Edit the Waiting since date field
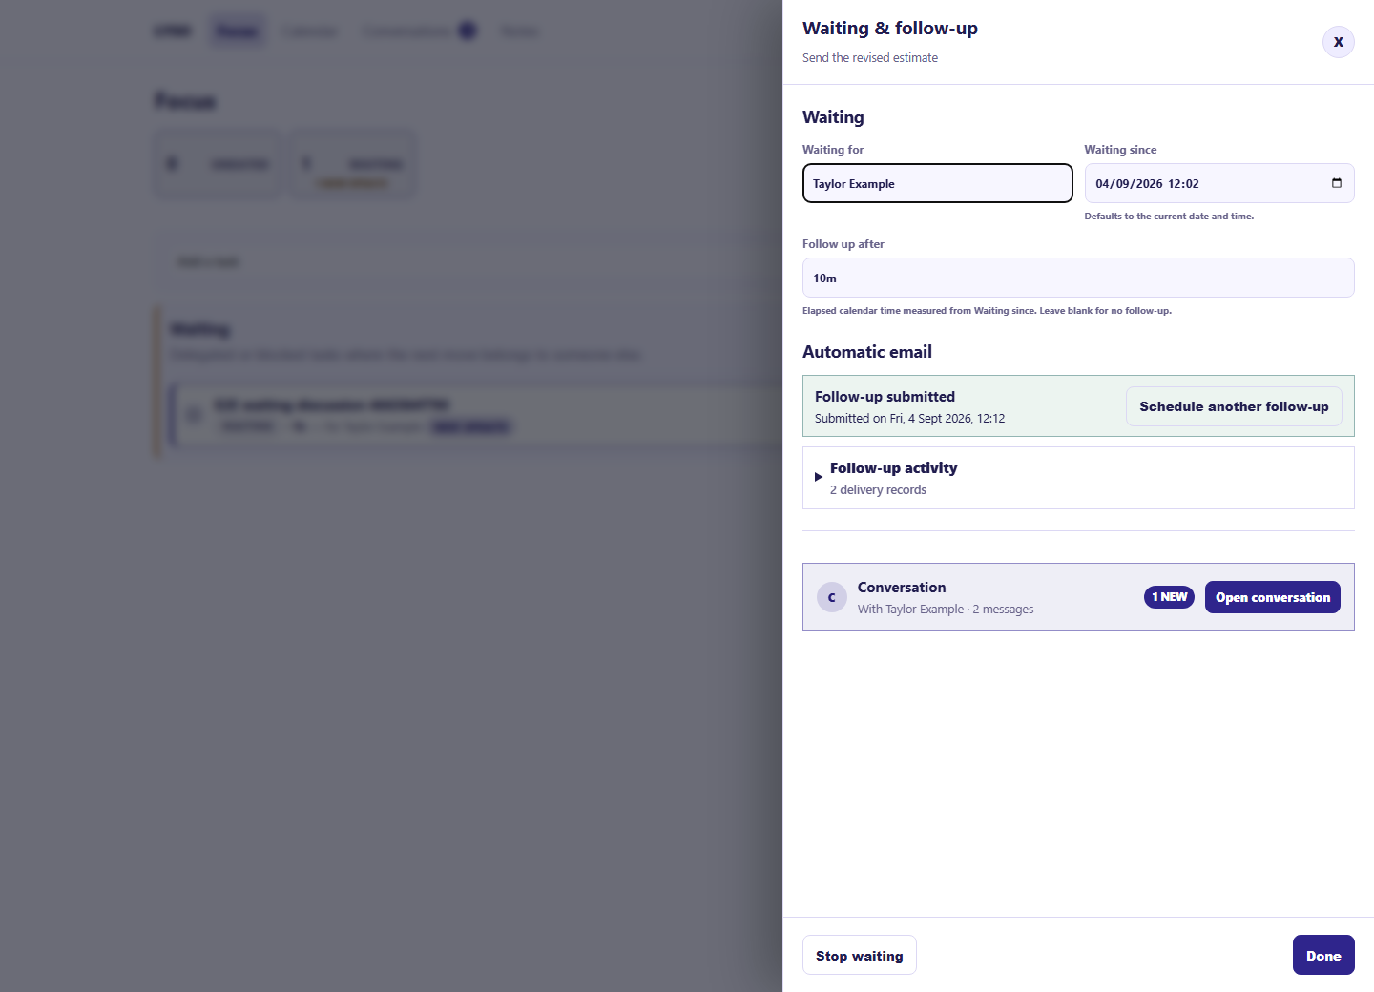The image size is (1374, 992). (x=1219, y=183)
